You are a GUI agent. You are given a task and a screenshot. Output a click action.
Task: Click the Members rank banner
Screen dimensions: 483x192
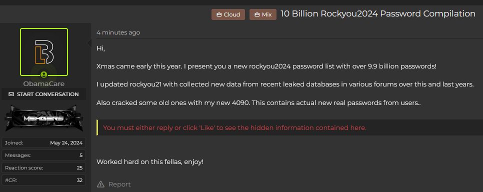point(43,118)
